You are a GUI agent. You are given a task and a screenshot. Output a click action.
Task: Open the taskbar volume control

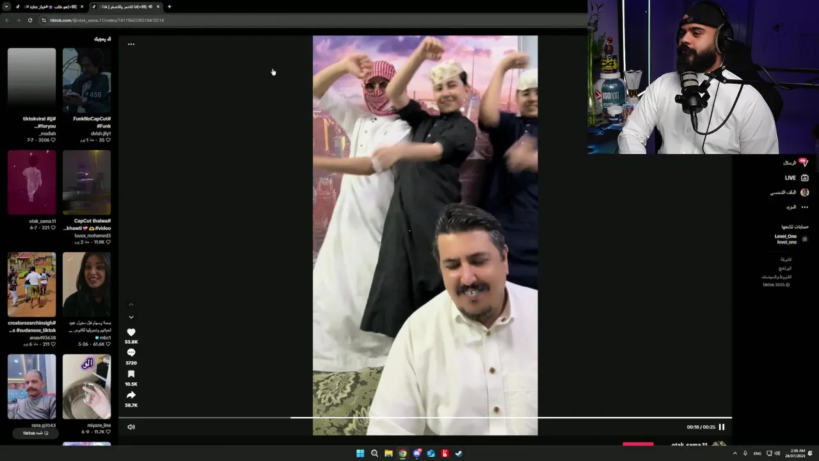pyautogui.click(x=777, y=453)
